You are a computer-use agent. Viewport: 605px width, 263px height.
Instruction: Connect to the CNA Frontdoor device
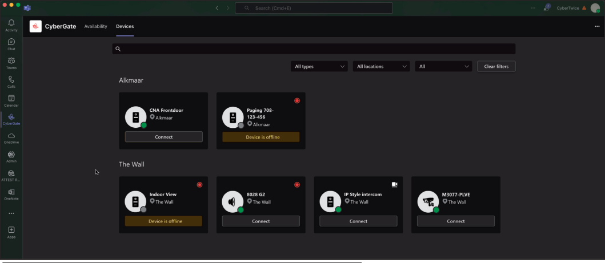click(x=163, y=137)
